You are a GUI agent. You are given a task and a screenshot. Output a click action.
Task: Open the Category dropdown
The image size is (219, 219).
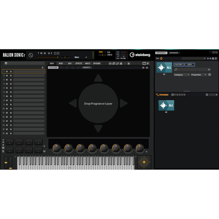(x=182, y=74)
